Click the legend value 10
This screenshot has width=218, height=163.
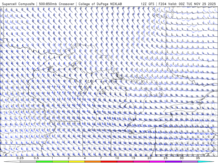pyautogui.click(x=117, y=158)
